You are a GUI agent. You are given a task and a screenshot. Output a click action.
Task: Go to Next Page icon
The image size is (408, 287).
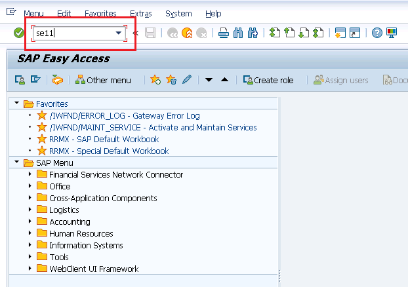pyautogui.click(x=304, y=33)
